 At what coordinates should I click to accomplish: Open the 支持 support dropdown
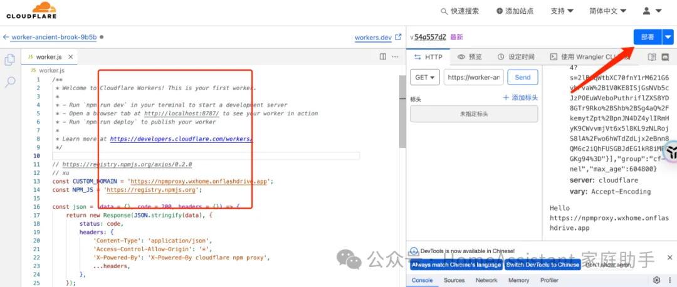562,11
